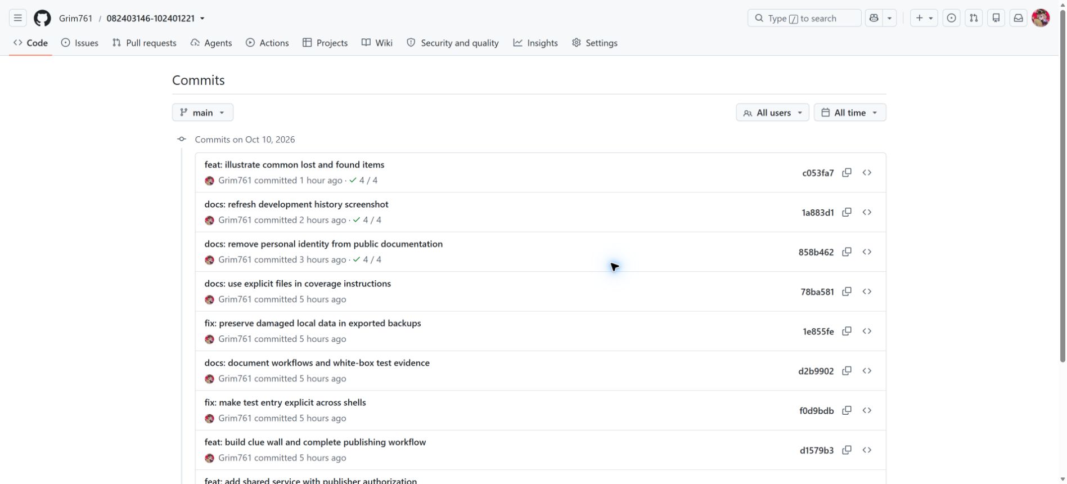The width and height of the screenshot is (1067, 484).
Task: Open the hamburger navigation menu
Action: click(18, 18)
